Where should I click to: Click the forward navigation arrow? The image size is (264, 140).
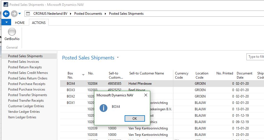[x=14, y=14]
